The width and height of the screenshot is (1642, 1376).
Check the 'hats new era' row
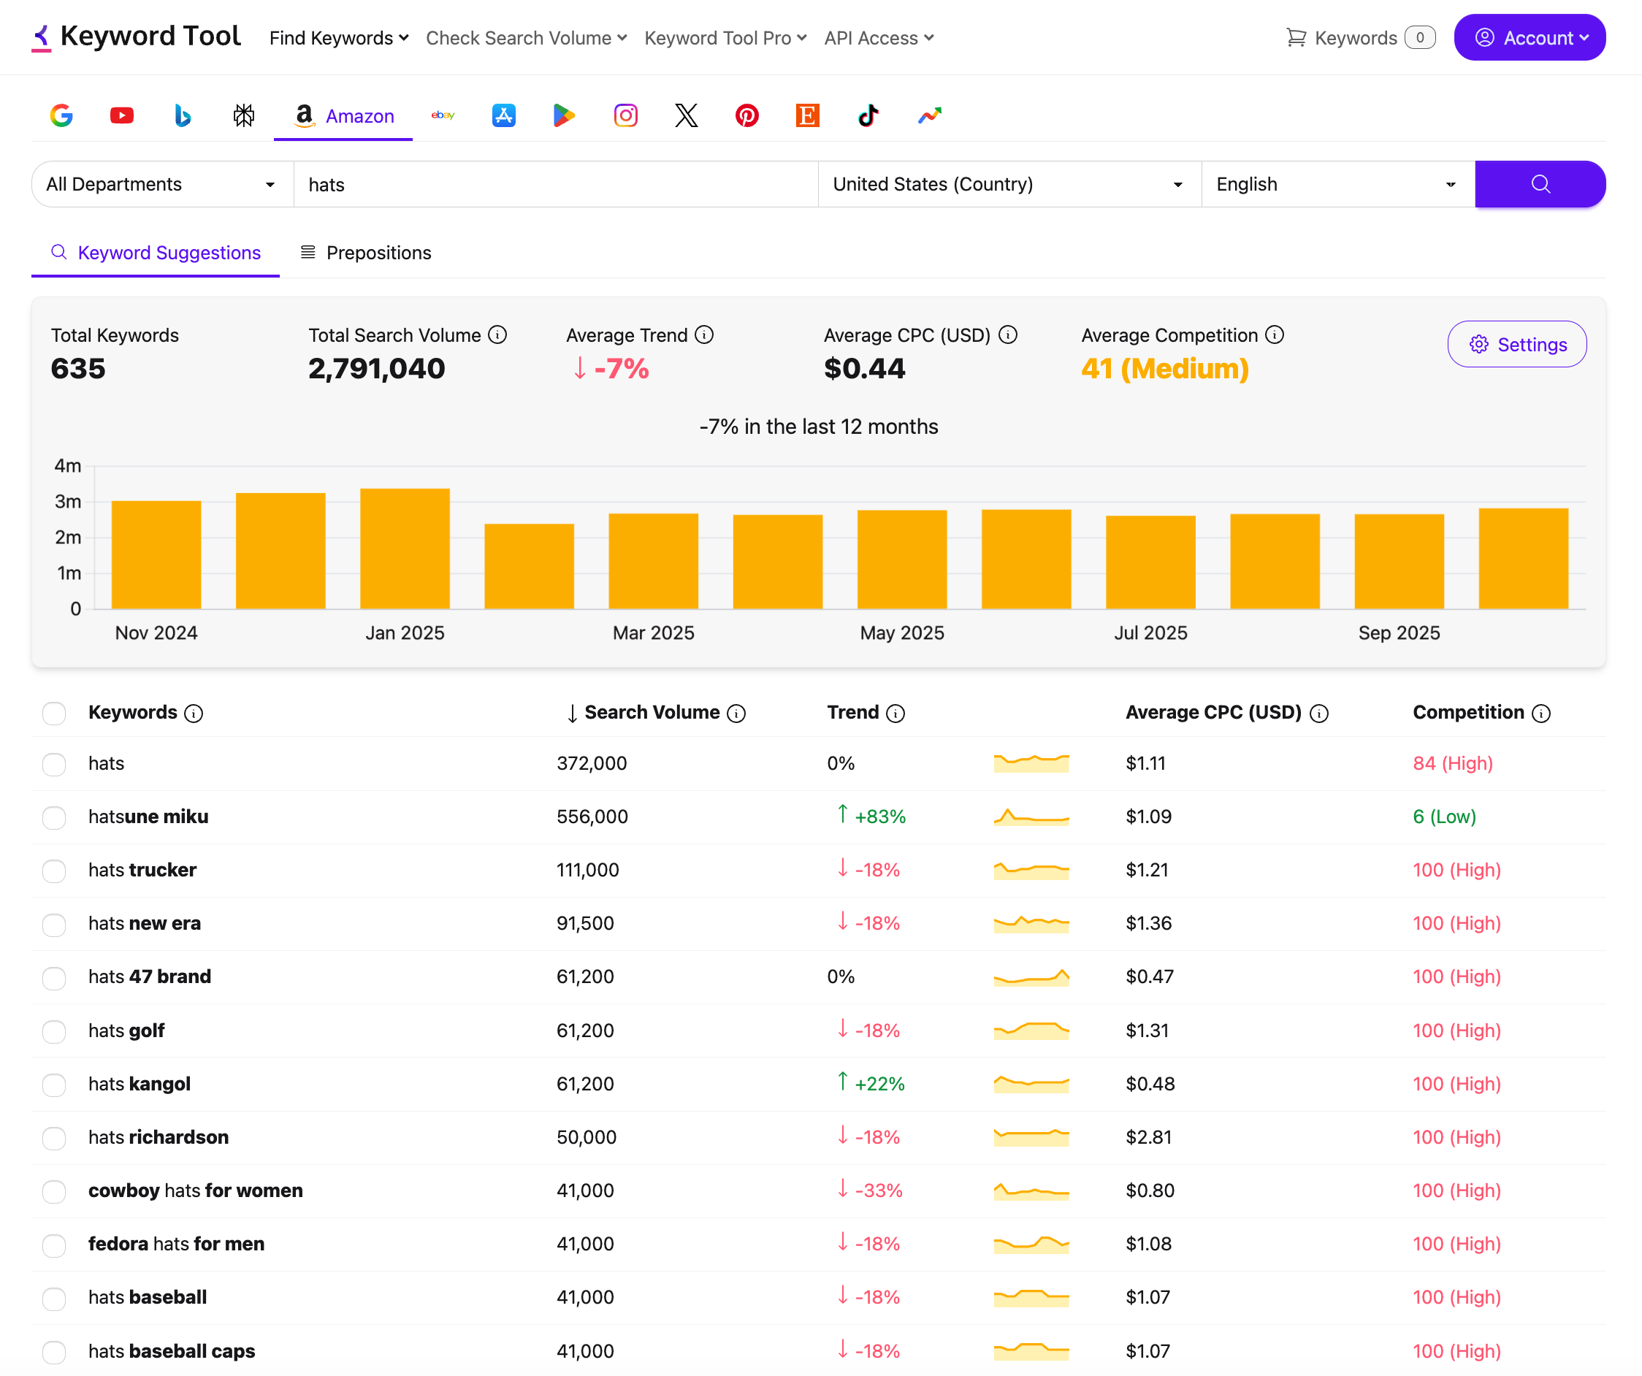[x=54, y=925]
